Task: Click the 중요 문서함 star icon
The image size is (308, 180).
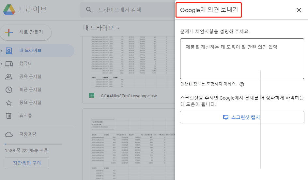Action: tap(8, 103)
